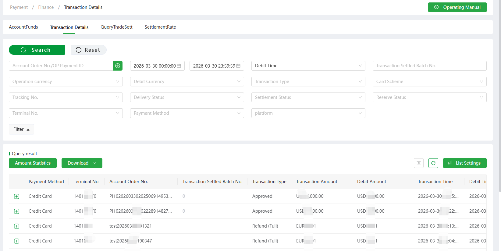Expand the refund row ending 190347

(17, 241)
